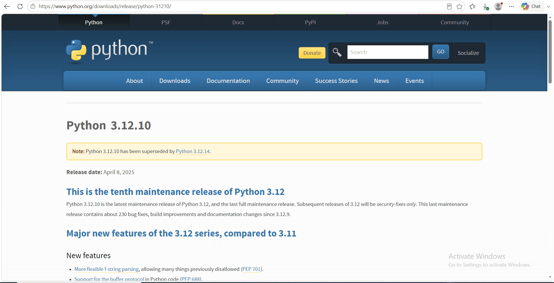Click the release date April 8, 2025

click(119, 172)
